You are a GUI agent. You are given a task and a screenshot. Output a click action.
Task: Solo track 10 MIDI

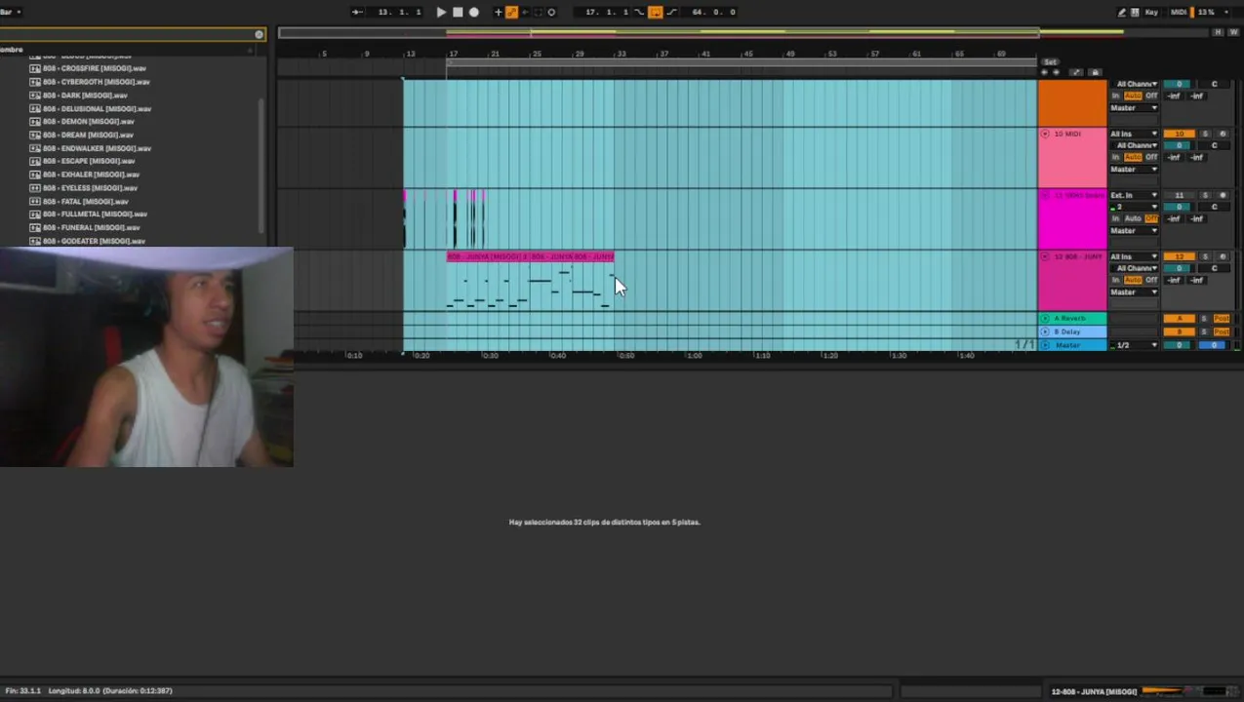coord(1205,134)
